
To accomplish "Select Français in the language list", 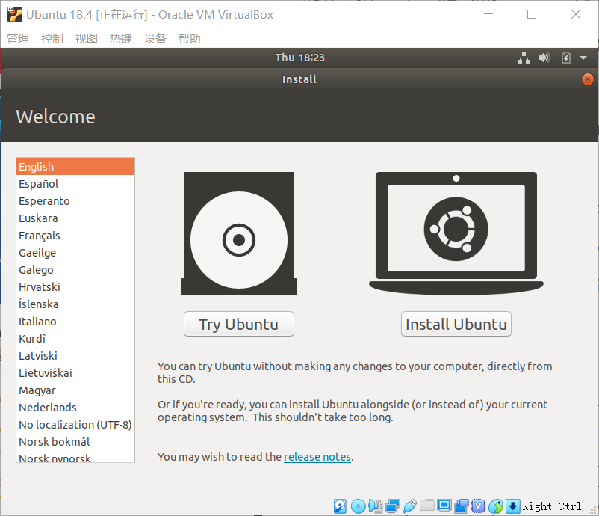I will pos(75,236).
